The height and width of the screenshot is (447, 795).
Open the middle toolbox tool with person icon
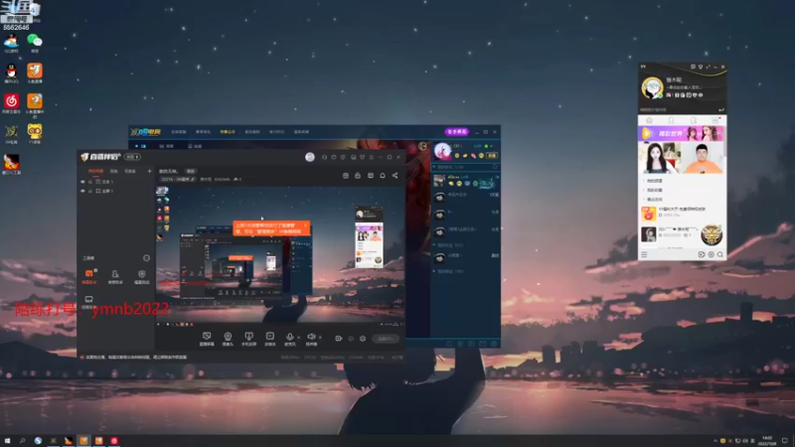point(115,277)
